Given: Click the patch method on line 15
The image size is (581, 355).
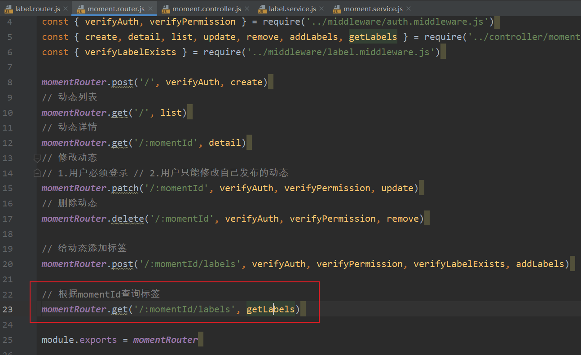Looking at the screenshot, I should [x=125, y=188].
